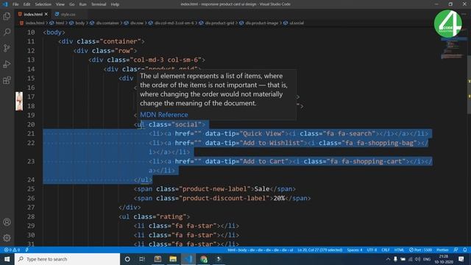Change file encoding UTF-8

click(372, 250)
